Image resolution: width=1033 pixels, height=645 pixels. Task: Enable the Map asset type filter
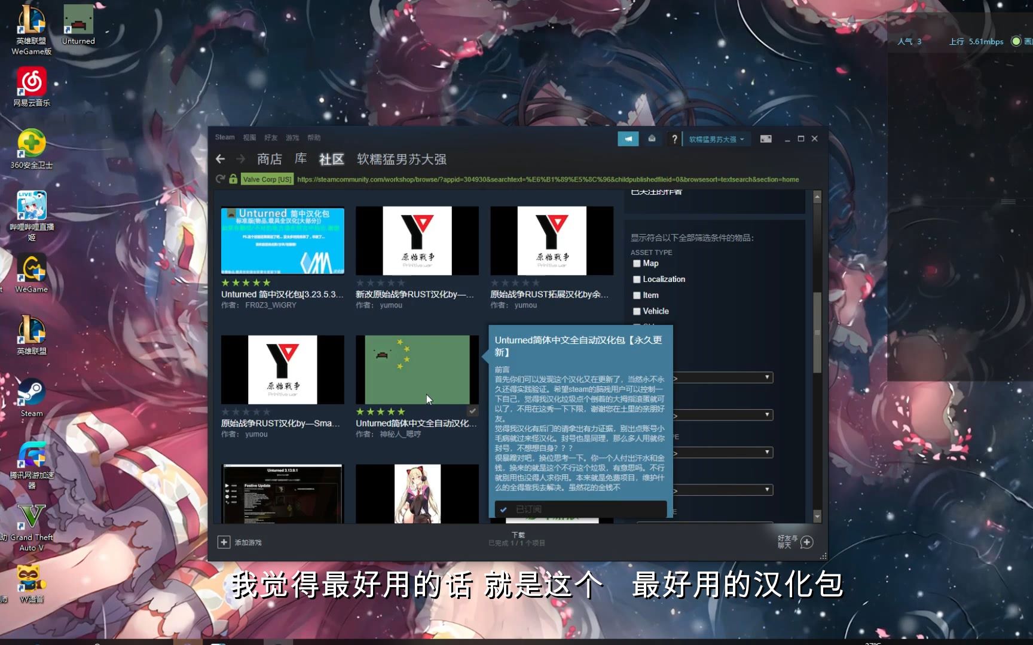pos(637,263)
